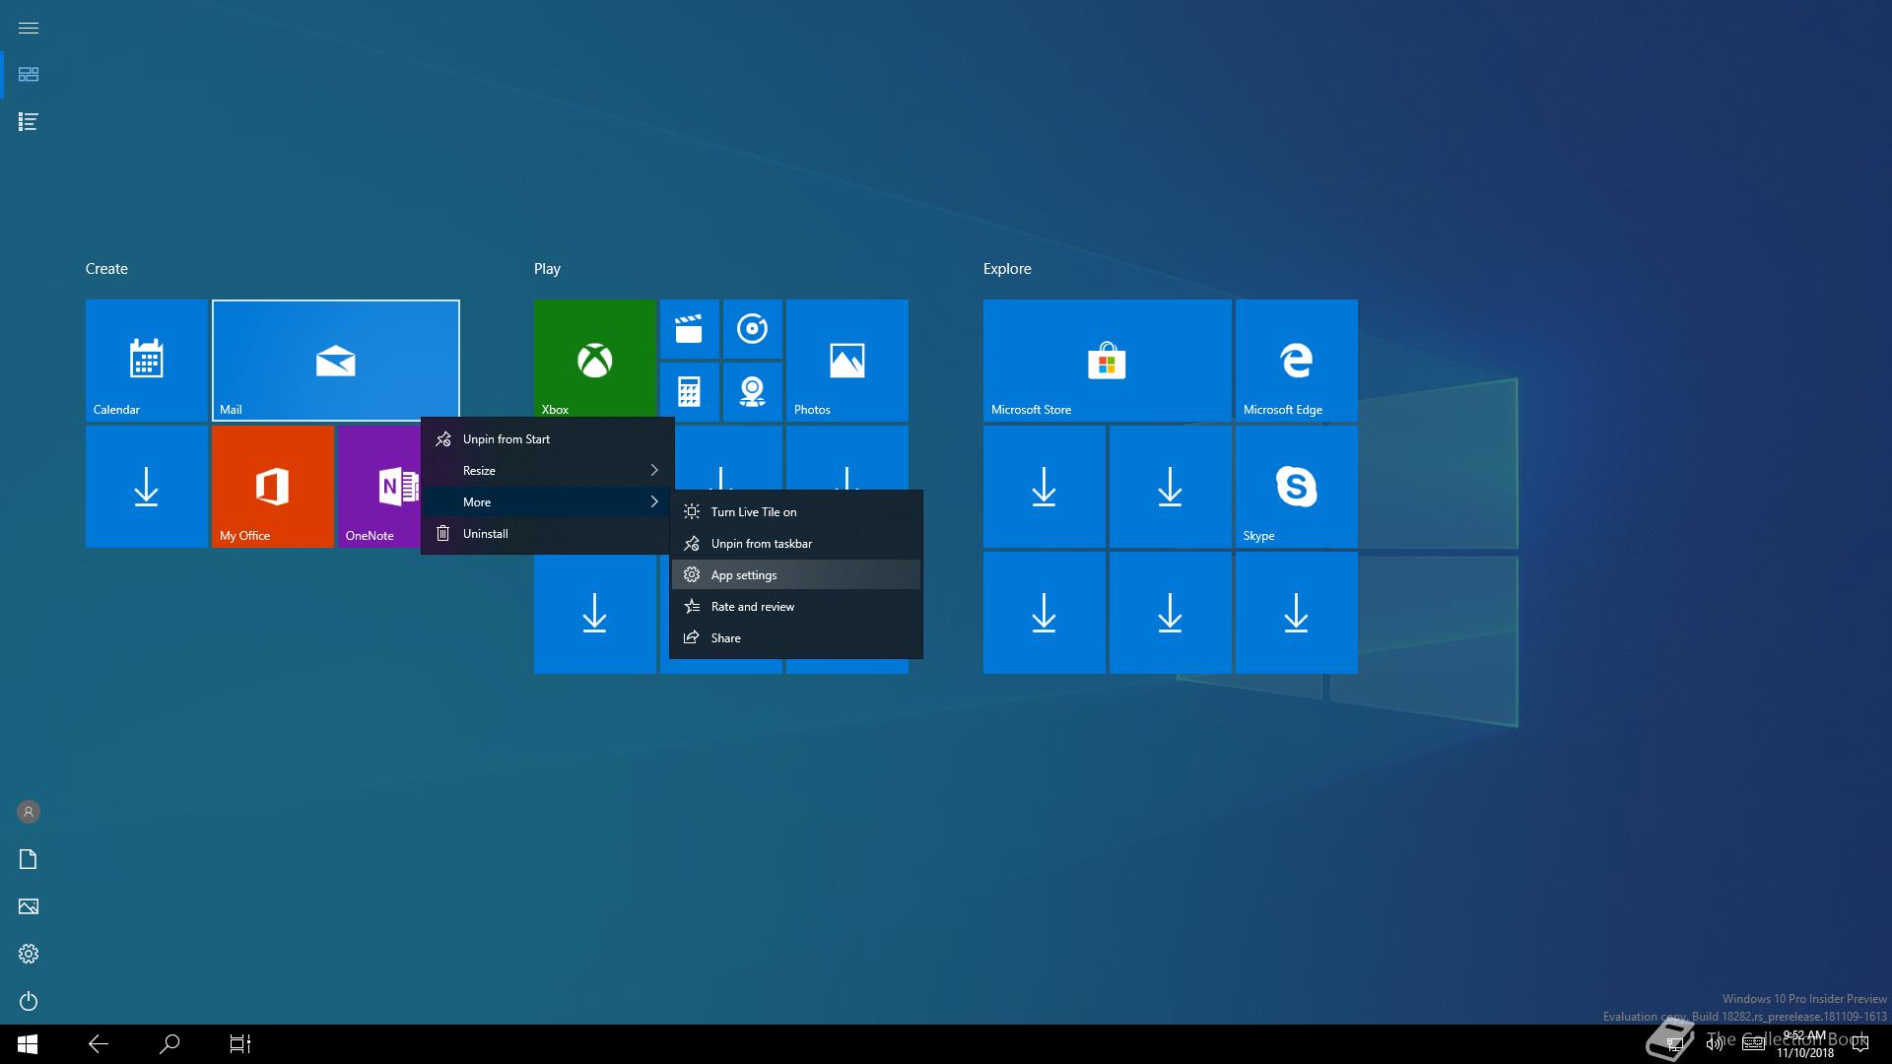Open the touch keyboard tray icon
Viewport: 1892px width, 1064px height.
click(x=1753, y=1044)
